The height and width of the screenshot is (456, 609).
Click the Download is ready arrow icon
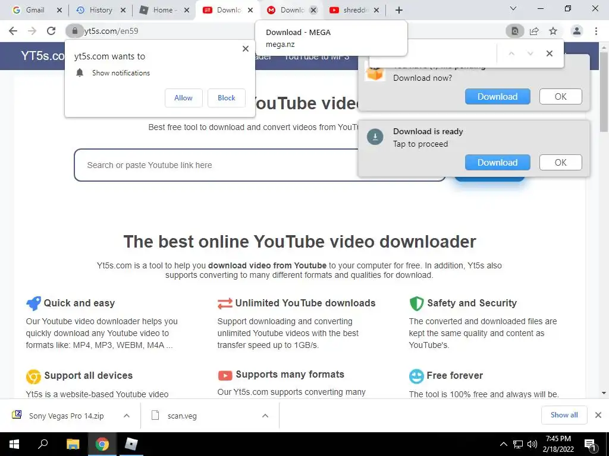tap(375, 137)
